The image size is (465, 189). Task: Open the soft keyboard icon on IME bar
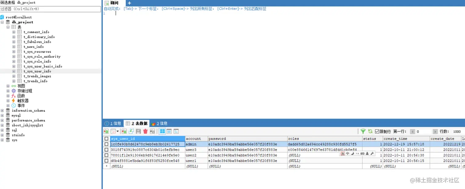[x=362, y=153]
